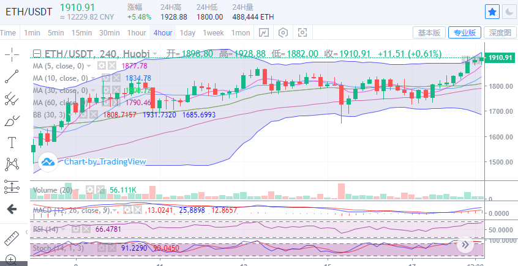Open settings for RSI (14) indicator
The width and height of the screenshot is (518, 266).
pyautogui.click(x=76, y=229)
